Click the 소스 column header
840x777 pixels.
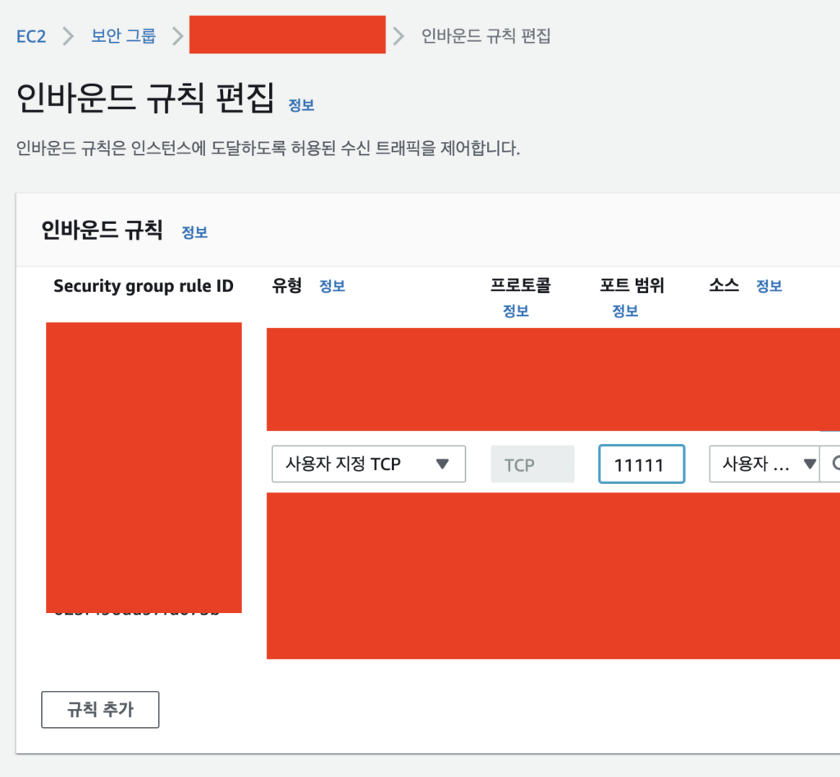click(724, 286)
